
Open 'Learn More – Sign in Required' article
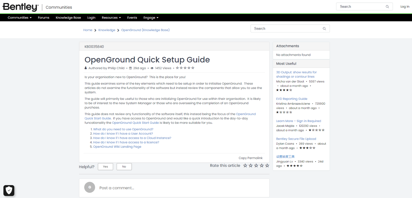(x=298, y=121)
